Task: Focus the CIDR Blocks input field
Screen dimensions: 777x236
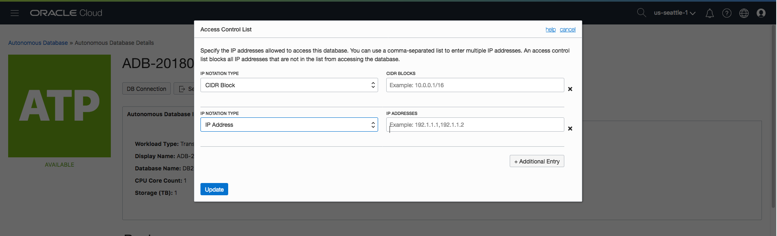Action: (475, 85)
